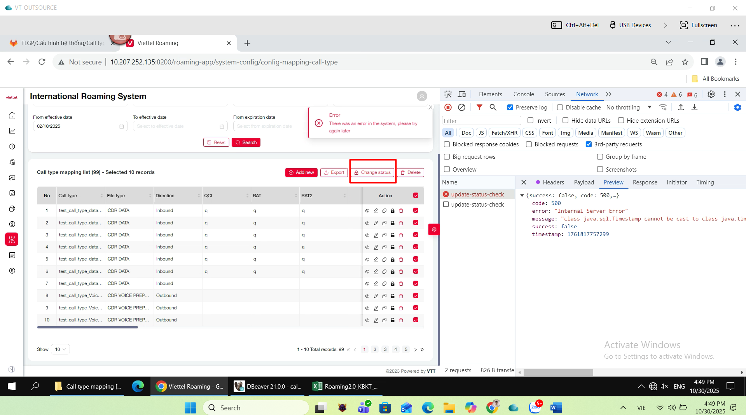Viewport: 746px width, 415px height.
Task: Click the copy icon in row 8
Action: [x=384, y=296]
